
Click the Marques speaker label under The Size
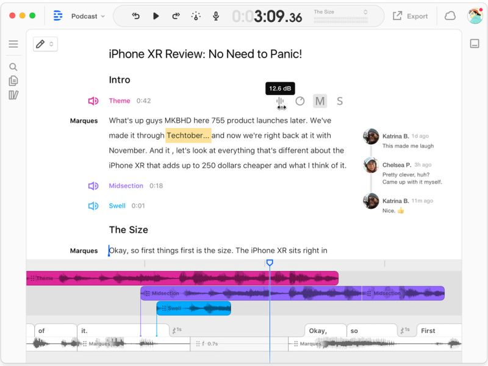(84, 251)
